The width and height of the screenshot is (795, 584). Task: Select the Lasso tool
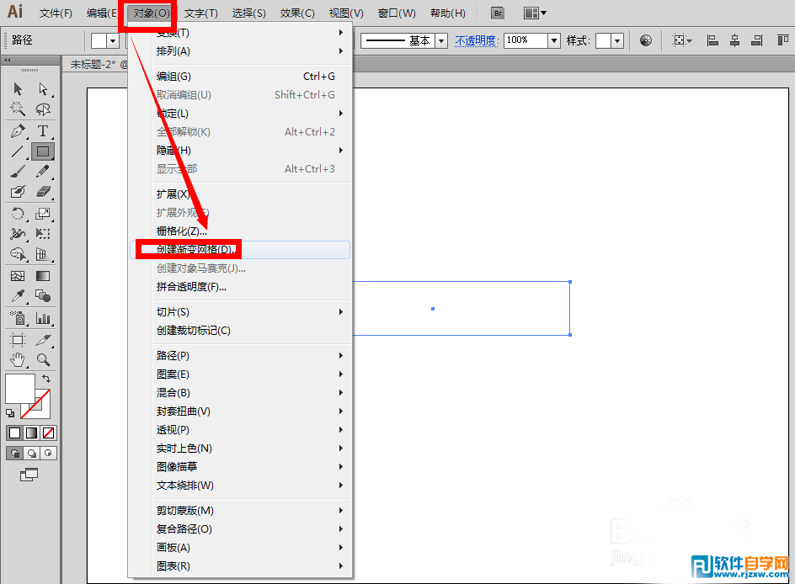tap(43, 109)
